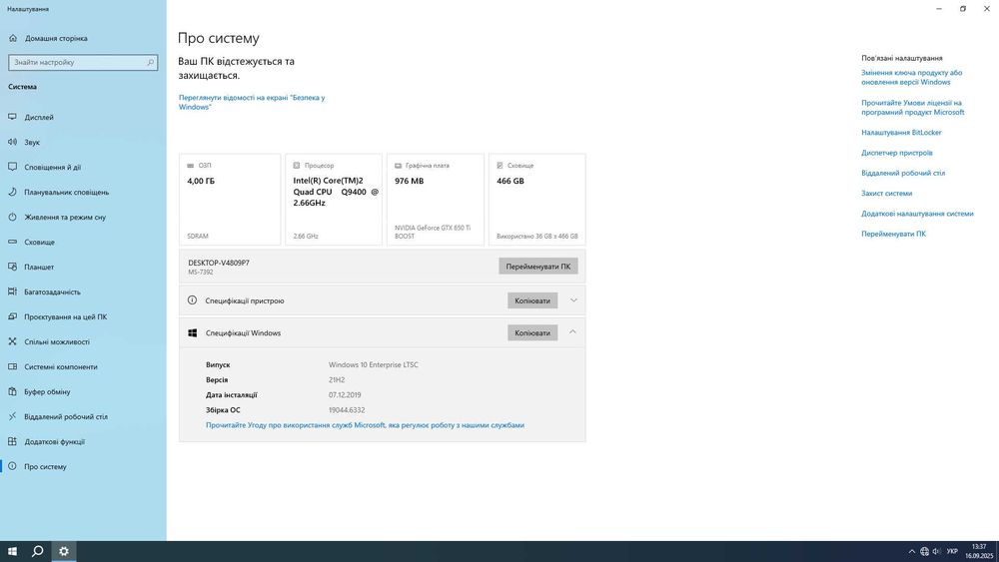The width and height of the screenshot is (999, 562).
Task: Open Диспетчер пристроїв link
Action: (897, 153)
